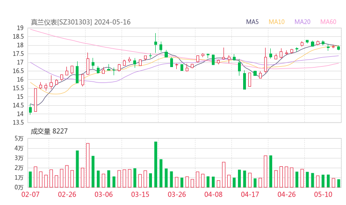The width and height of the screenshot is (346, 205).
Task: Click the MA20 legend label
Action: tap(303, 22)
